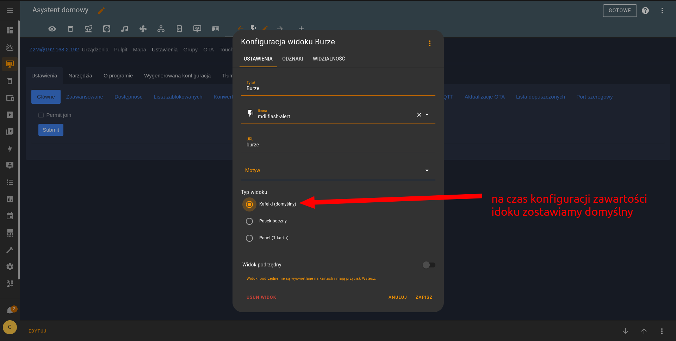
Task: Open HACS store in sidebar
Action: pyautogui.click(x=10, y=233)
